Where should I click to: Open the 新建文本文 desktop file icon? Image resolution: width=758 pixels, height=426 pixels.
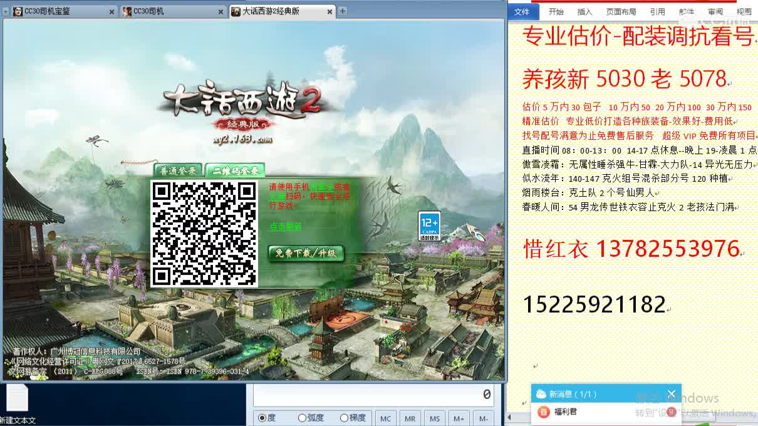click(17, 404)
